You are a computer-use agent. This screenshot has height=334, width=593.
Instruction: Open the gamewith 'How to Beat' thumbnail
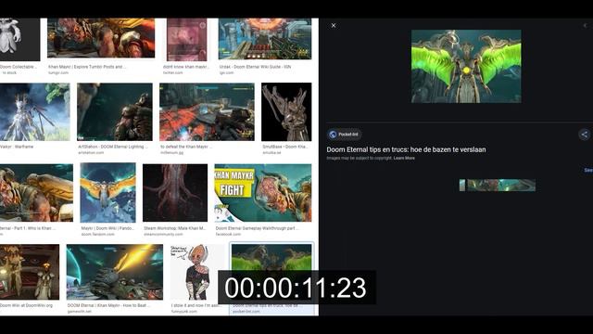coord(115,272)
